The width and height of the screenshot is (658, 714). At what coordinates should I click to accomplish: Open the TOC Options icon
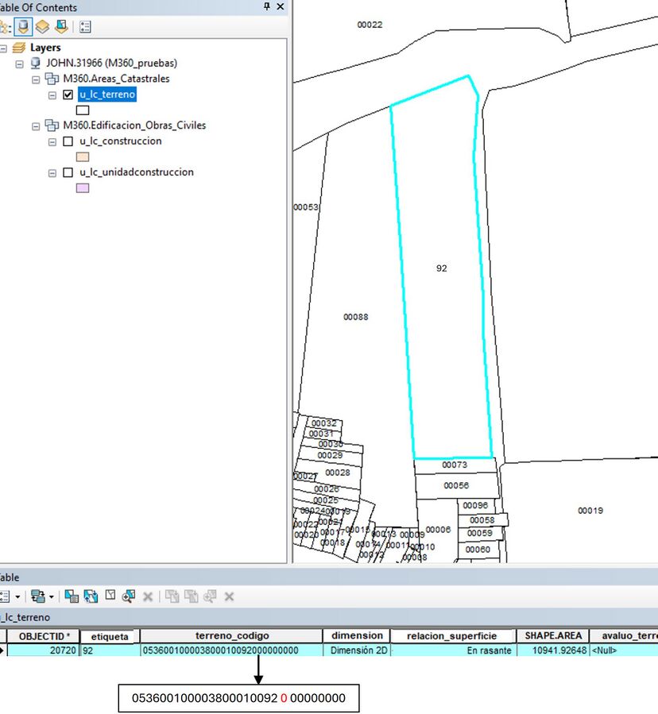(x=85, y=27)
